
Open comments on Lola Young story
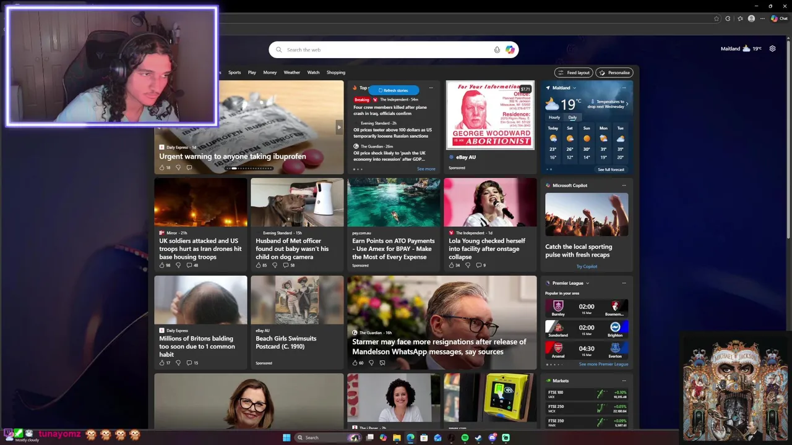480,265
